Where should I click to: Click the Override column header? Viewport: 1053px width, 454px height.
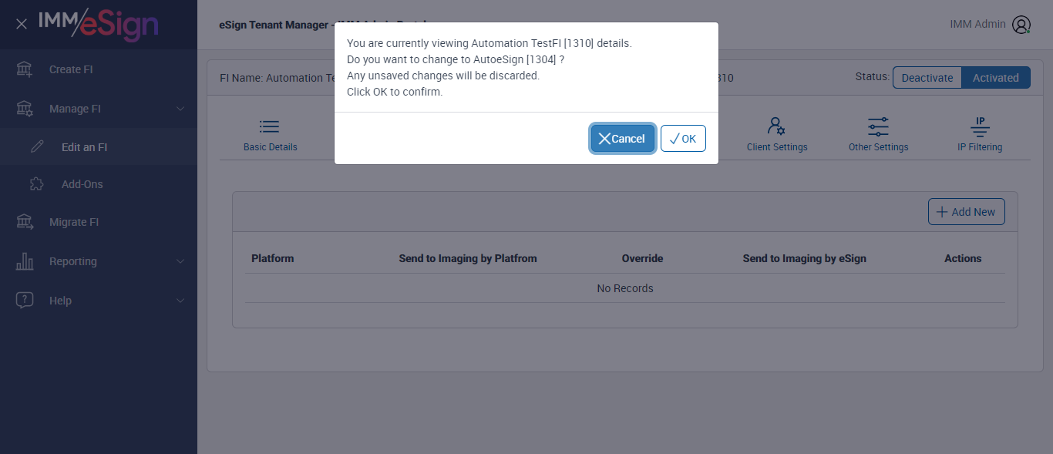click(x=642, y=258)
